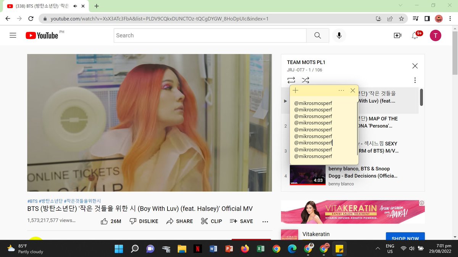Viewport: 458px width, 257px height.
Task: Click the sticky note scrollbar
Action: click(x=357, y=128)
